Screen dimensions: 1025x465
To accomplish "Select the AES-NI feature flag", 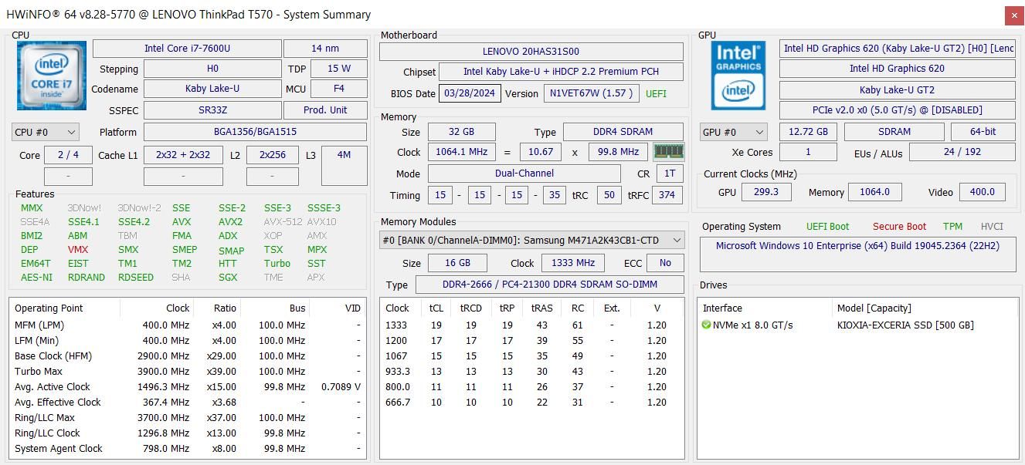I will (x=36, y=277).
